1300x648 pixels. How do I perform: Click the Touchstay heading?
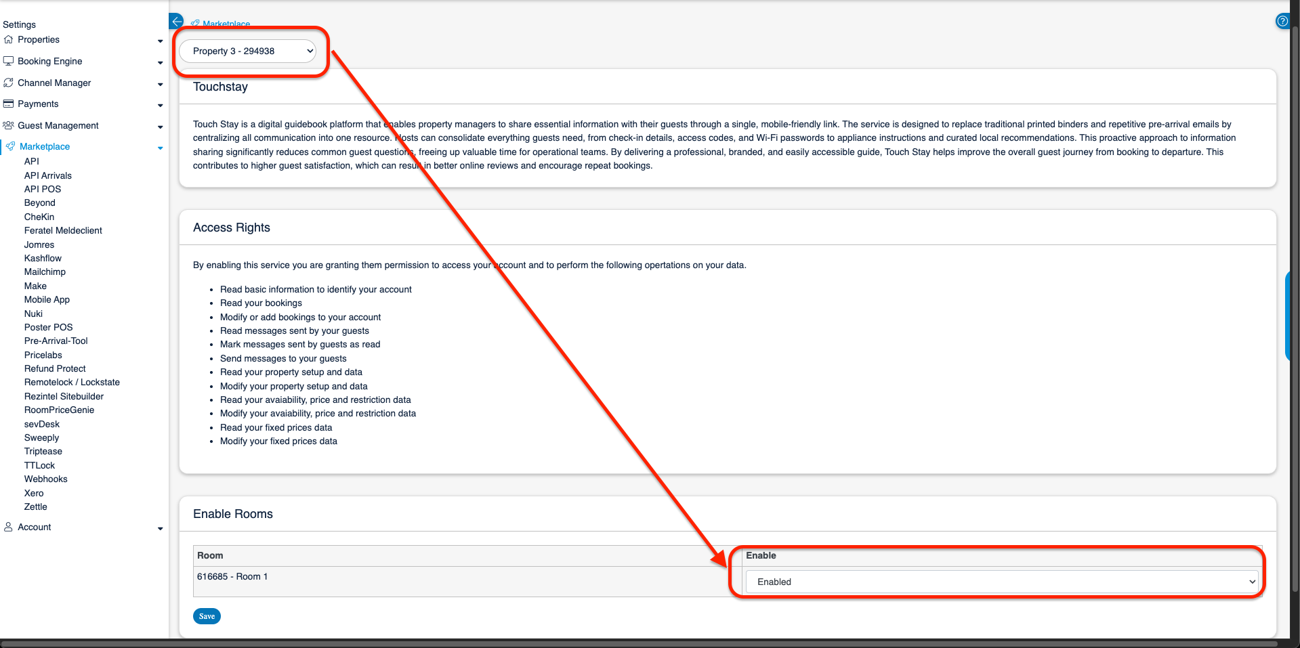click(220, 87)
